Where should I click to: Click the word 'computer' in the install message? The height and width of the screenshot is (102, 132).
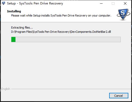pos(104,16)
